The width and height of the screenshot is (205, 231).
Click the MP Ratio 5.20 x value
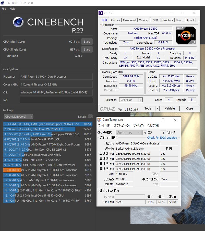tap(78, 56)
